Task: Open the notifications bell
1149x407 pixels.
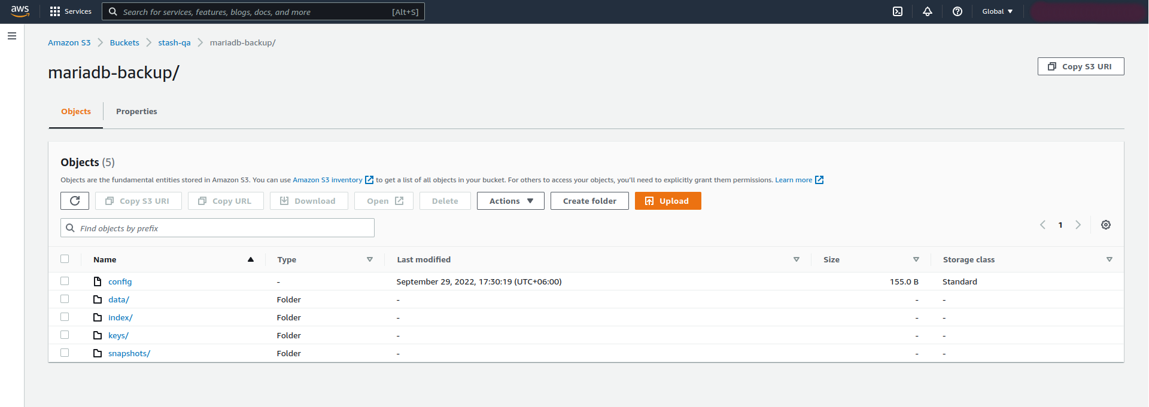Action: tap(928, 11)
